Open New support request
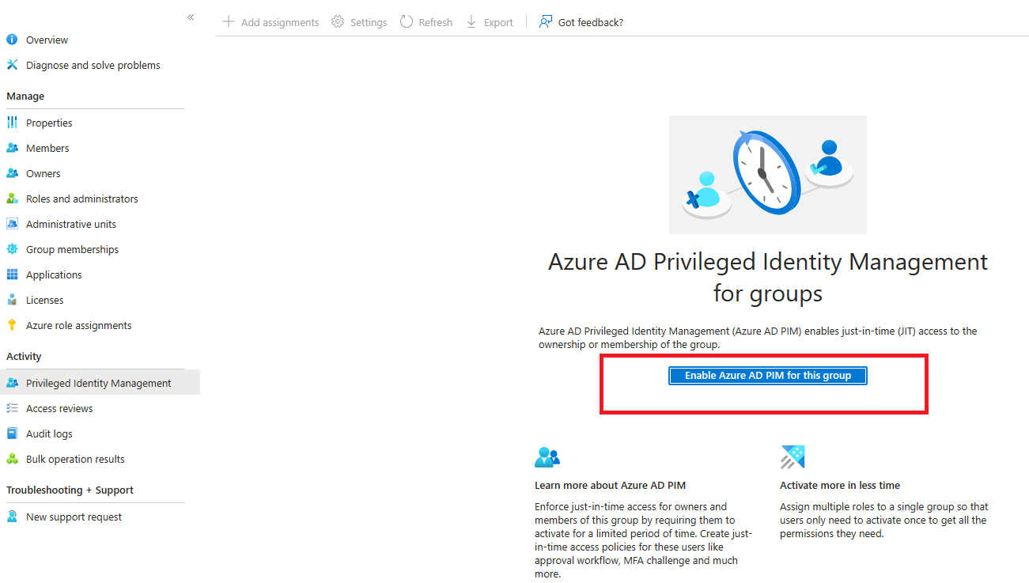 tap(74, 517)
